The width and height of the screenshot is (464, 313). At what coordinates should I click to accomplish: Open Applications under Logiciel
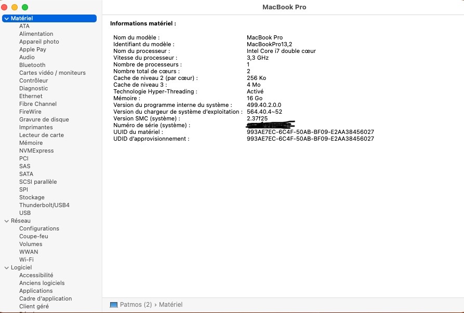click(x=36, y=291)
